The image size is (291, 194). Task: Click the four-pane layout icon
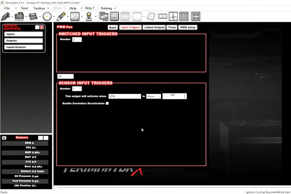tap(195, 16)
